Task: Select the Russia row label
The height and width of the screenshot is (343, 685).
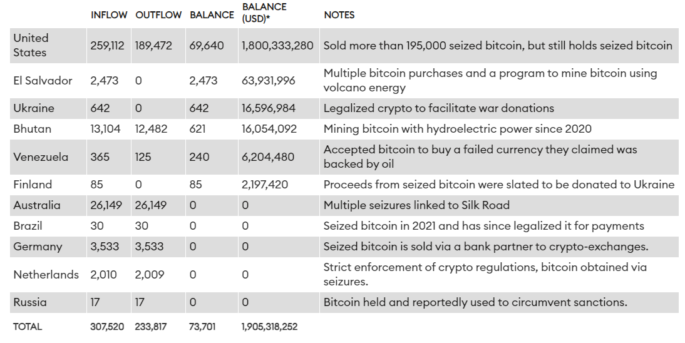Action: 29,302
